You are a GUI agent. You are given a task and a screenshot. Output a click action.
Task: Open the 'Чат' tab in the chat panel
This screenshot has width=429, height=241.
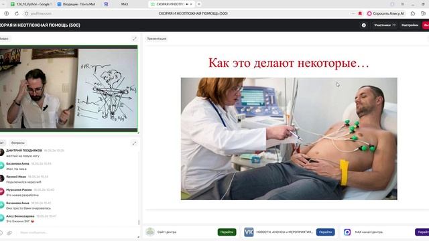point(2,143)
